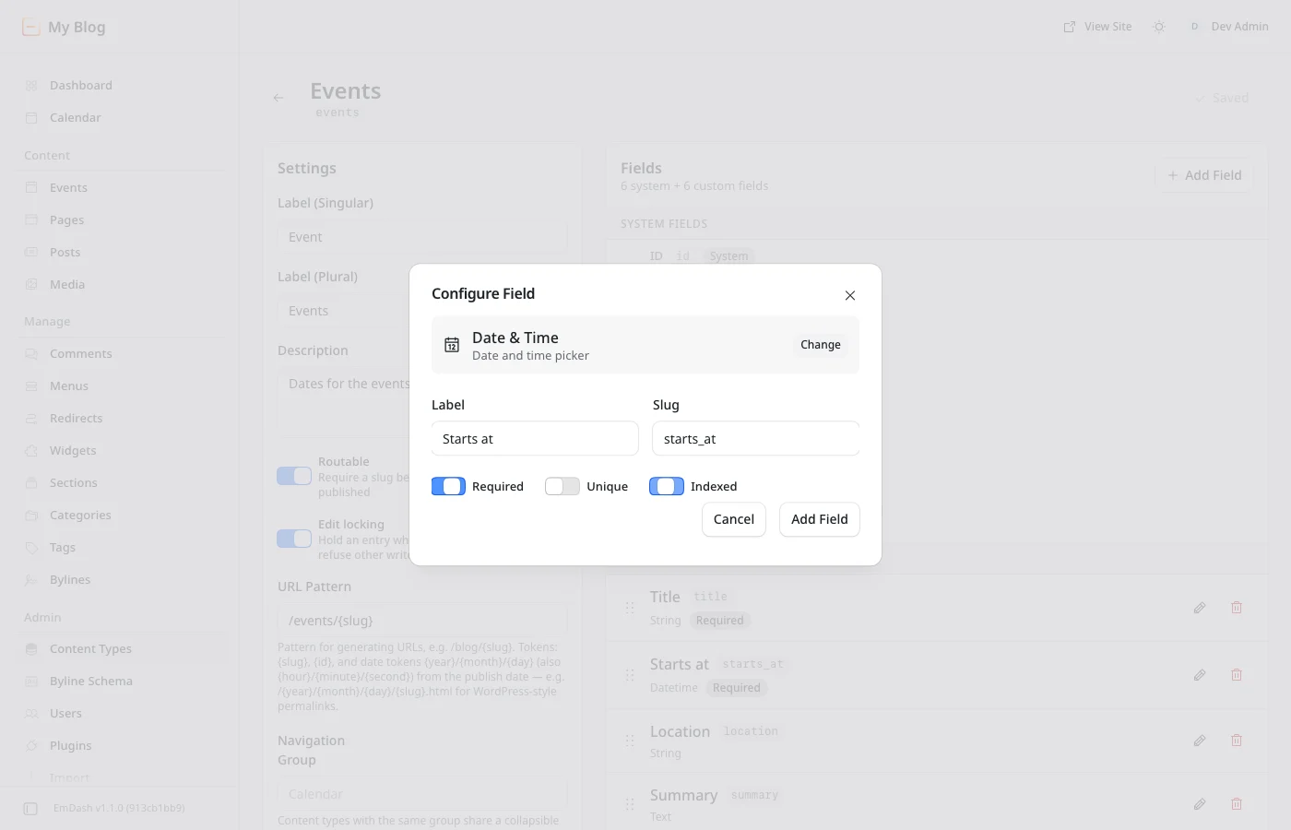Image resolution: width=1291 pixels, height=830 pixels.
Task: Enable the Unique toggle
Action: (563, 486)
